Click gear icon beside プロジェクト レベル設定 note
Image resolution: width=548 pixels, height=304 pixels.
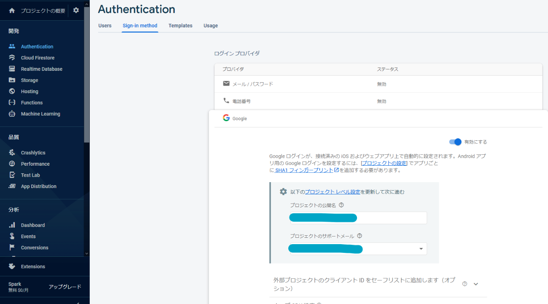click(283, 191)
